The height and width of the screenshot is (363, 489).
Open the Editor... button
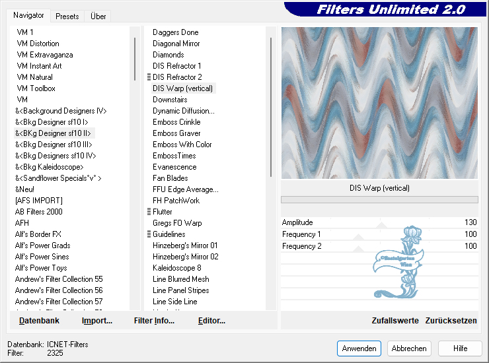[211, 321]
